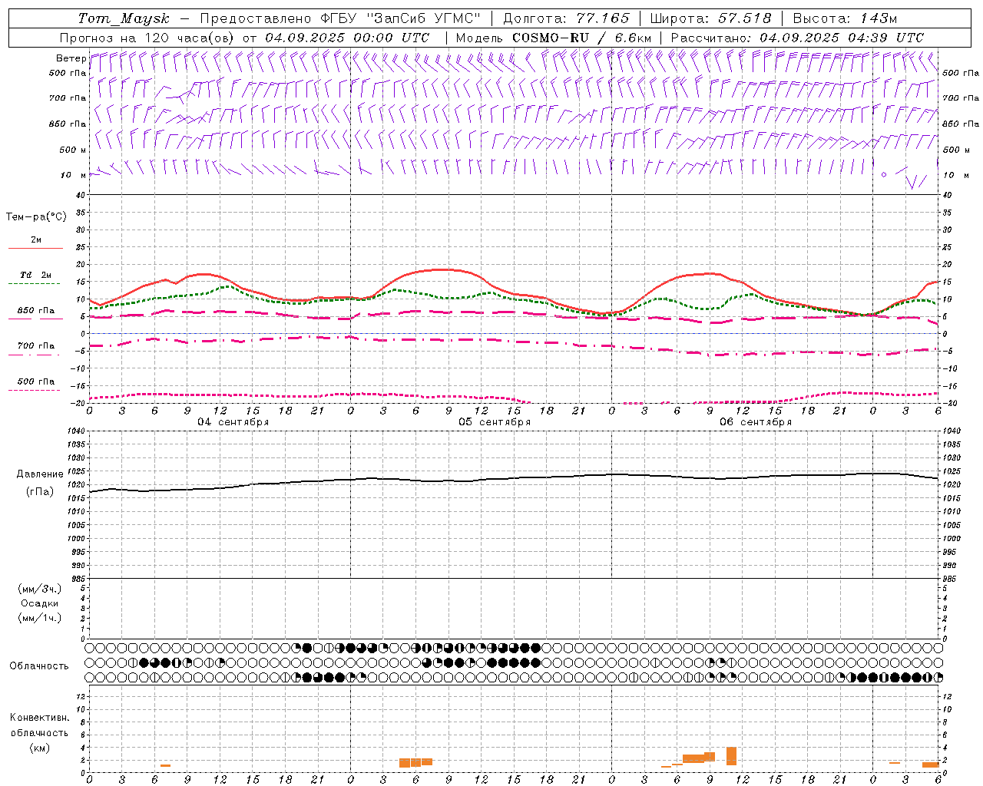This screenshot has height=786, width=983.
Task: Click the Давление pressure panel label
Action: 40,474
